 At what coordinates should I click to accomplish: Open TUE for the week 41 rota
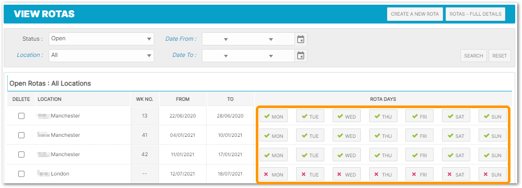(x=310, y=136)
